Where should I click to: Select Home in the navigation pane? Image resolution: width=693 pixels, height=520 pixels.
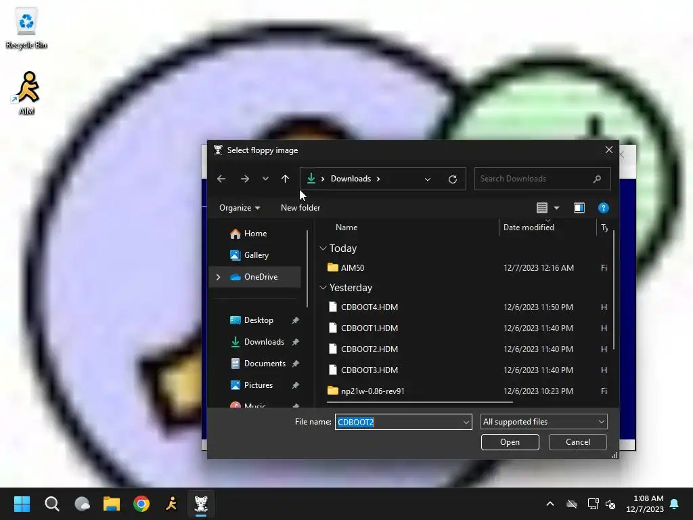(255, 234)
